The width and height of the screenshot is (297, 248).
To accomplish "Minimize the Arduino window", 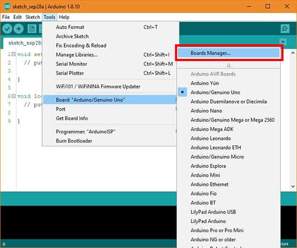I will coord(249,6).
